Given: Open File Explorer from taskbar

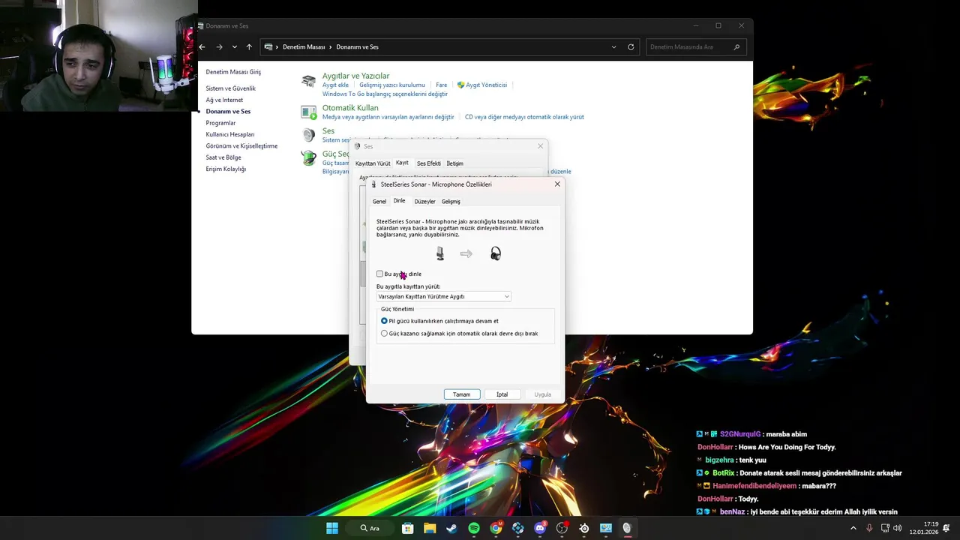Looking at the screenshot, I should point(430,528).
